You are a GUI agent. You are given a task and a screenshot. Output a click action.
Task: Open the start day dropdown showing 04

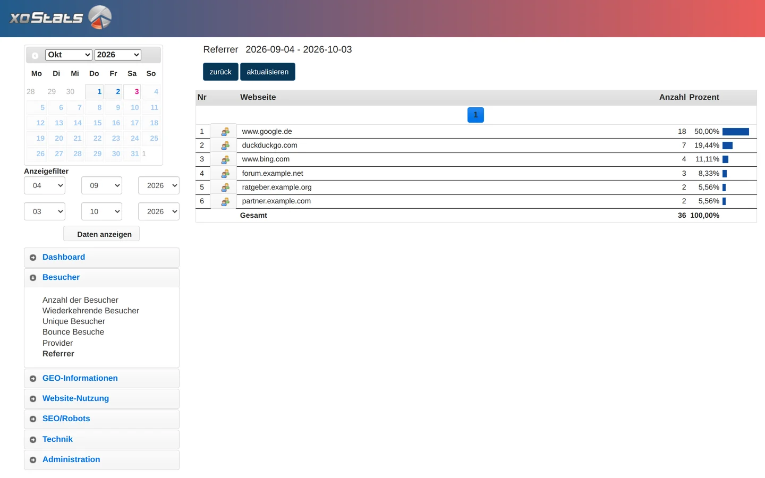tap(45, 185)
